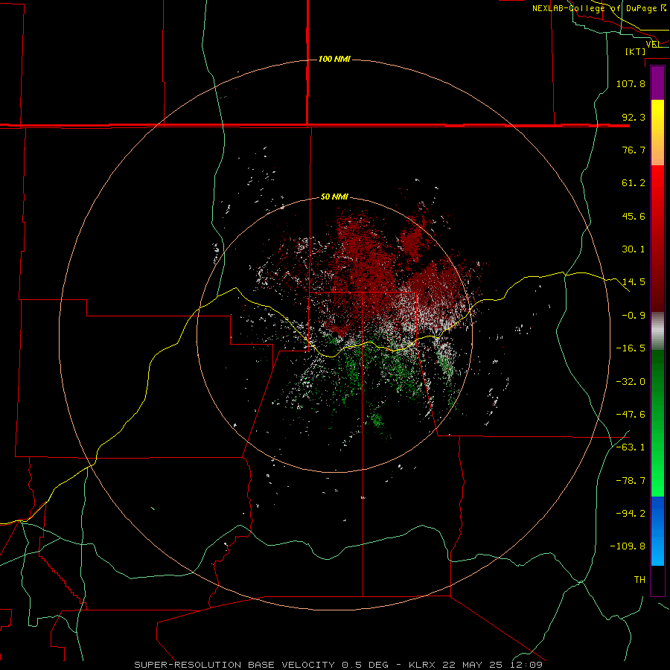Click the [KT] units label

(636, 51)
